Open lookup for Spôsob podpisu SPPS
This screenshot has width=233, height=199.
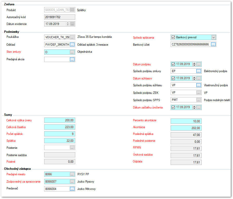(x=199, y=100)
